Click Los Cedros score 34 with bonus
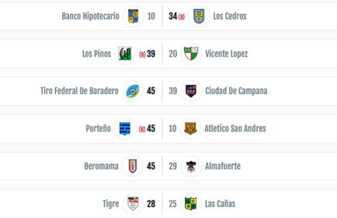This screenshot has width=337, height=218. pos(177,16)
